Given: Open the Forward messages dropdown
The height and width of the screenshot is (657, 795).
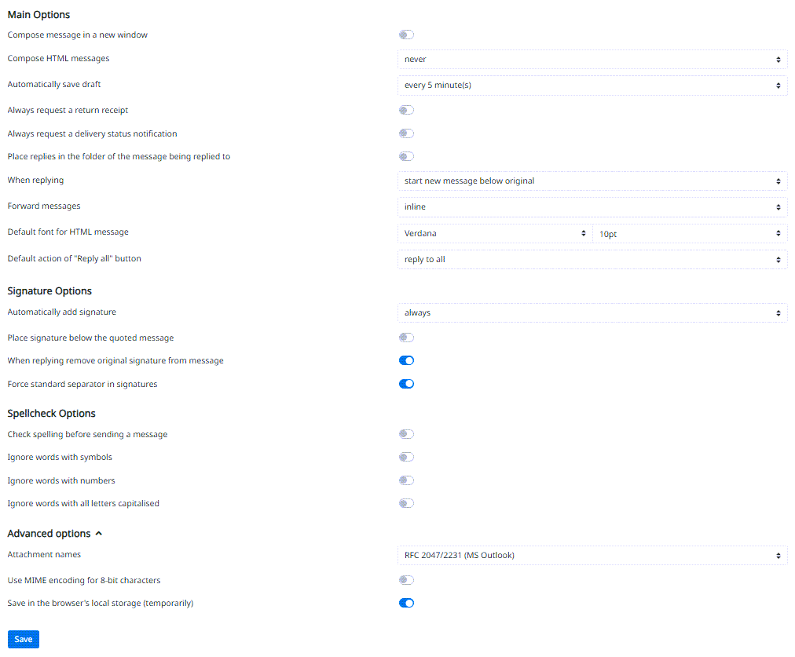Looking at the screenshot, I should tap(592, 206).
